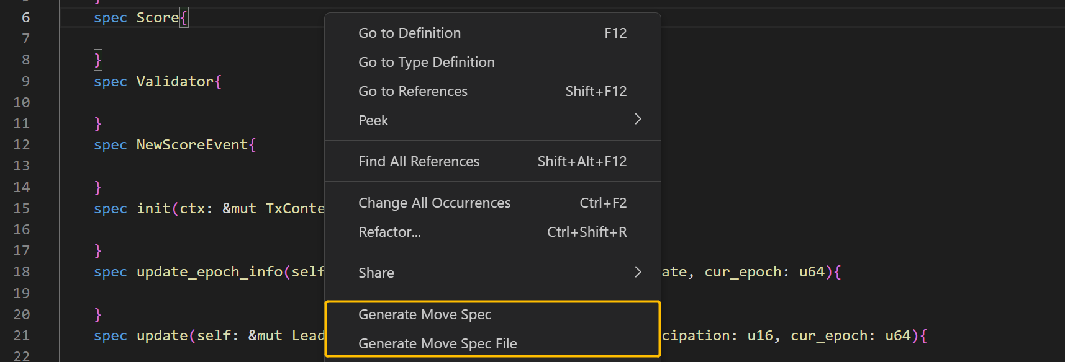Click line number 9 in gutter
Screen dimensions: 1065x362
point(25,81)
